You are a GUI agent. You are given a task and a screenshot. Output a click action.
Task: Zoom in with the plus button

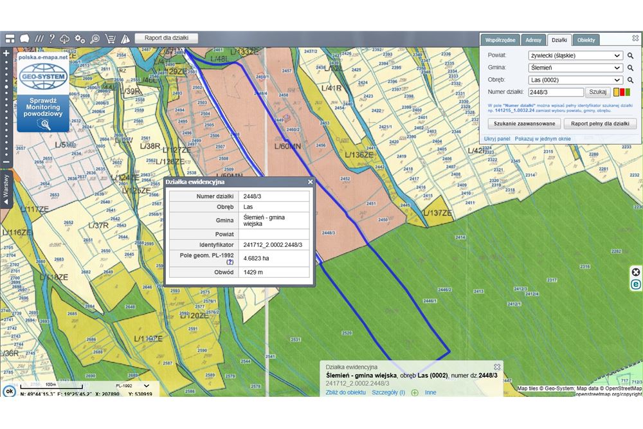(6, 53)
